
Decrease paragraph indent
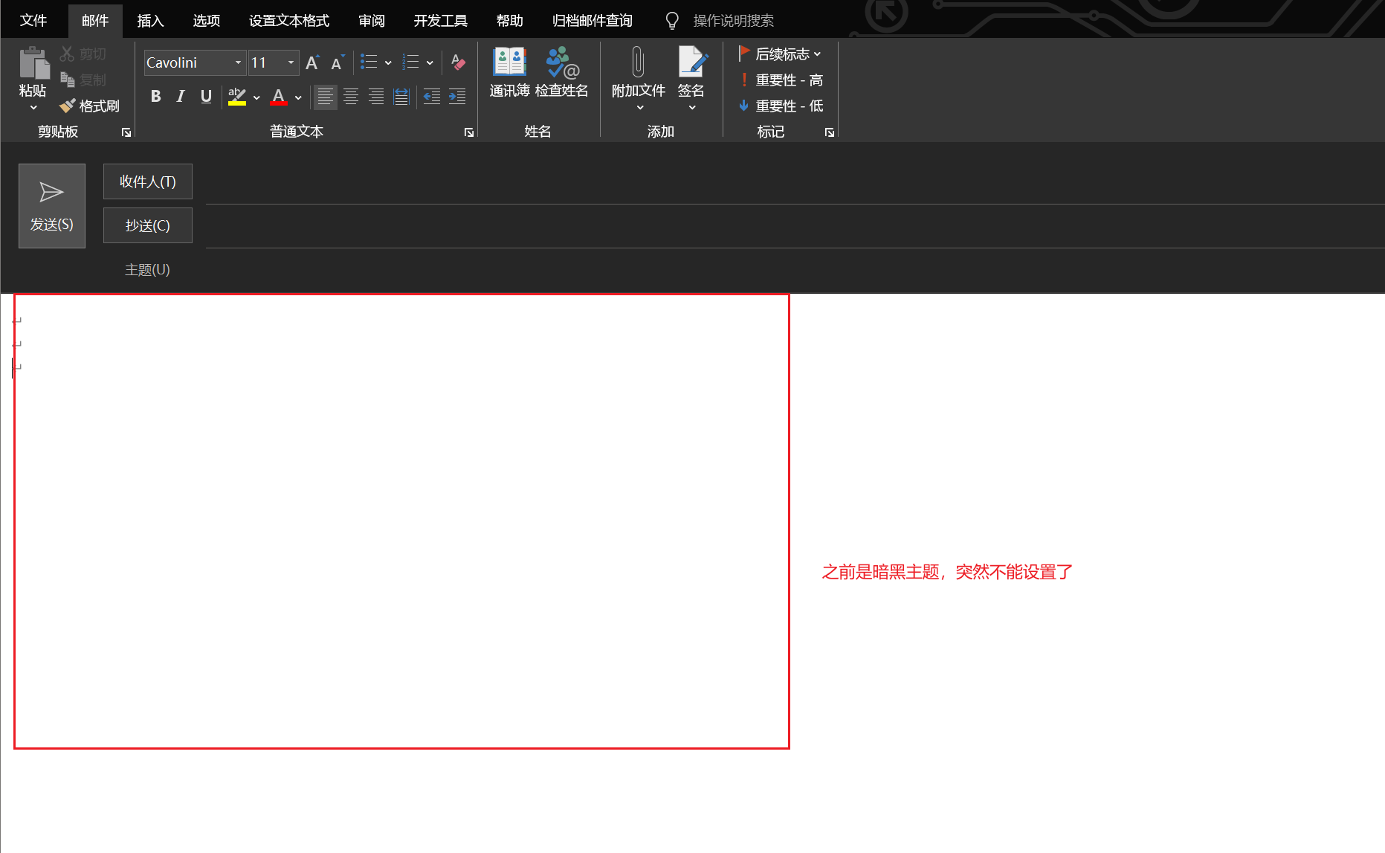432,97
